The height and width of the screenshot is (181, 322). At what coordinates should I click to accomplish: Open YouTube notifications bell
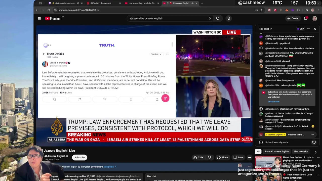(x=305, y=18)
